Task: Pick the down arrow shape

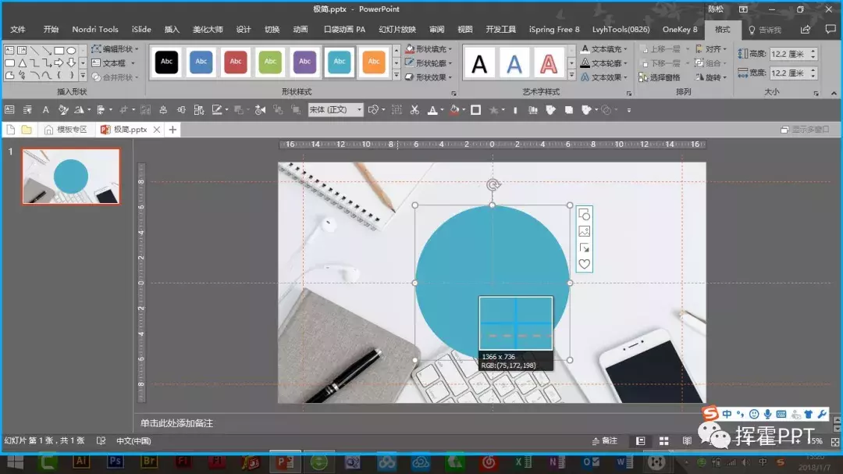Action: click(x=71, y=63)
